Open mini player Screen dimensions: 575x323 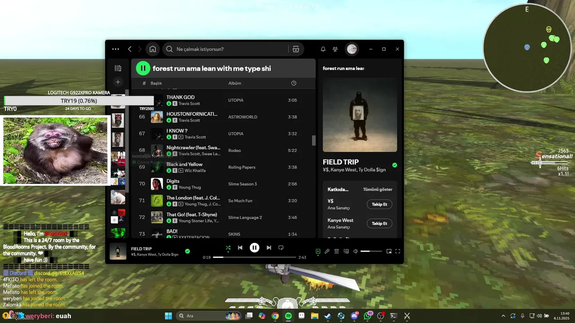click(x=389, y=251)
